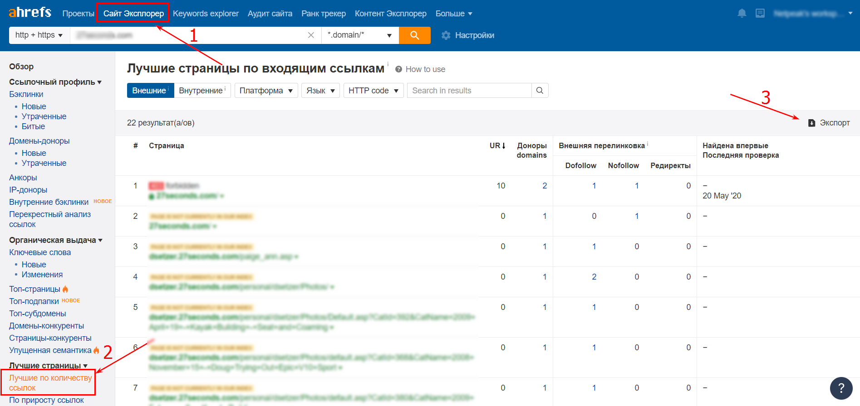Click the orange search magnifier button
This screenshot has width=860, height=406.
(415, 35)
